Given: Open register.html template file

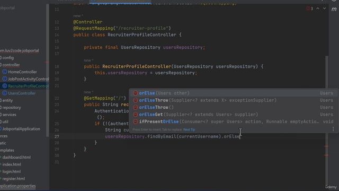Looking at the screenshot, I should (13, 179).
